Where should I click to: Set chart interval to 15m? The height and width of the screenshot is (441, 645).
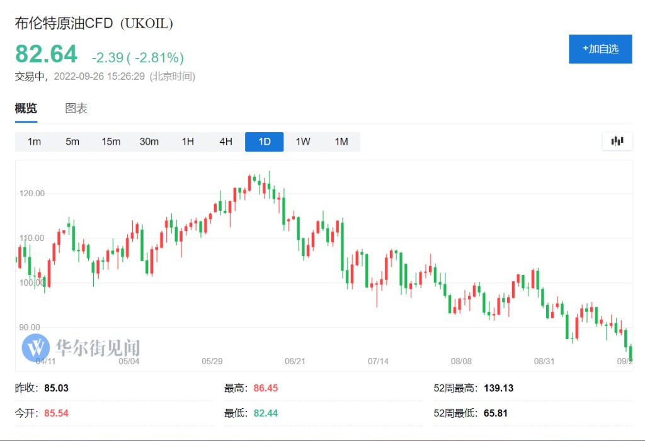111,142
